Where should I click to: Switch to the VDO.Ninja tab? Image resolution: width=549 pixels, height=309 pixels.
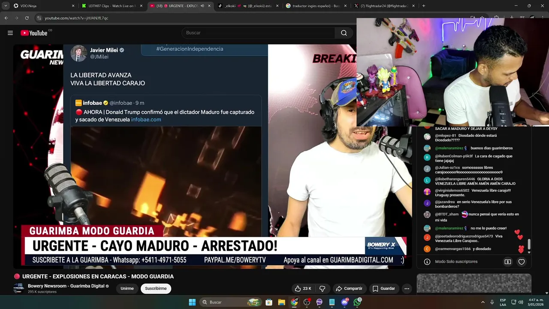point(44,6)
